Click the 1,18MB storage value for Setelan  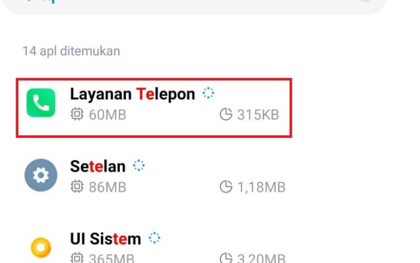[x=261, y=187]
